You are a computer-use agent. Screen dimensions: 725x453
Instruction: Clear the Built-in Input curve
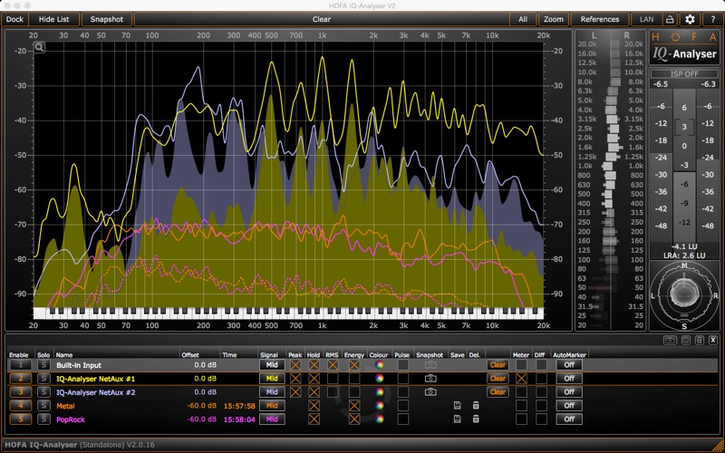(x=498, y=365)
